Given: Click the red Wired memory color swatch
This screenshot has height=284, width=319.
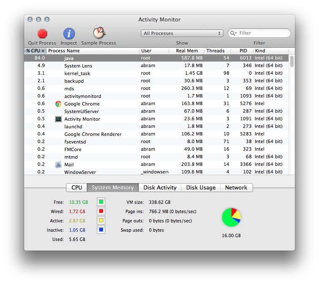Looking at the screenshot, I should point(101,211).
